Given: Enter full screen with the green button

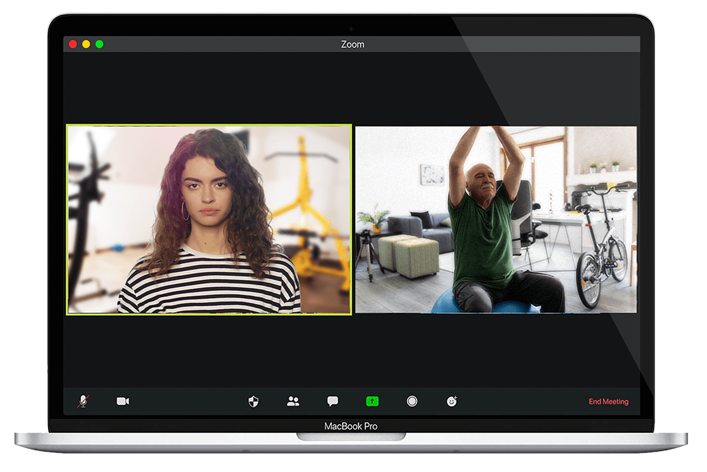Looking at the screenshot, I should pos(100,44).
